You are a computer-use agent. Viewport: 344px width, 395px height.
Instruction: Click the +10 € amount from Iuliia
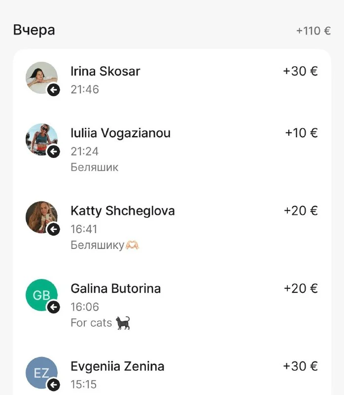point(301,133)
